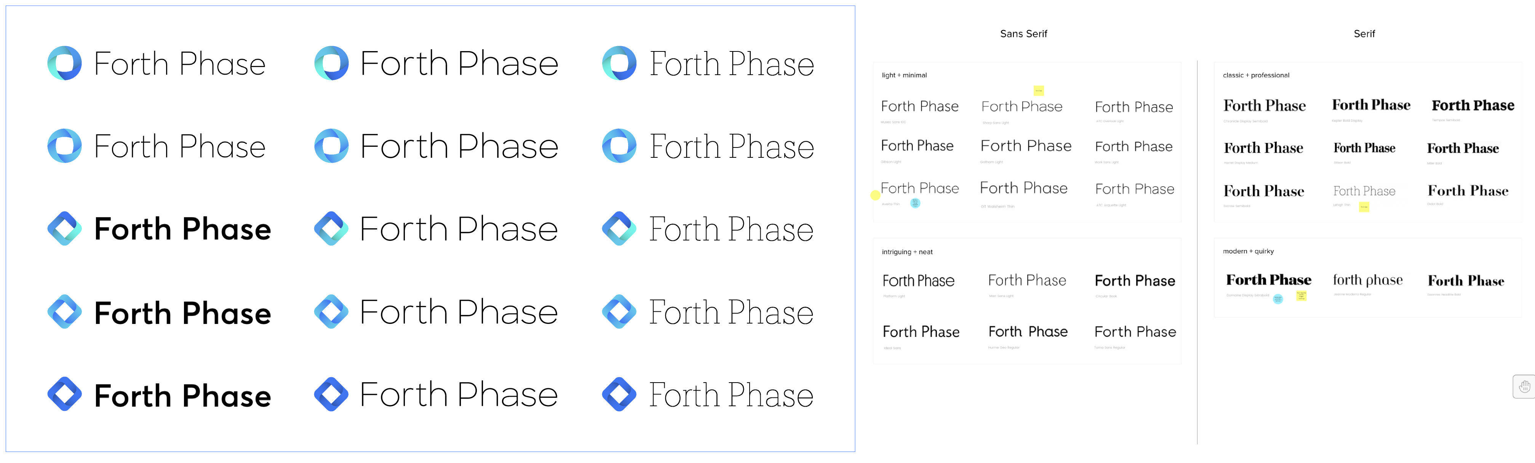Select the yellow sticky note above Sharp Sans Light

tap(1039, 91)
